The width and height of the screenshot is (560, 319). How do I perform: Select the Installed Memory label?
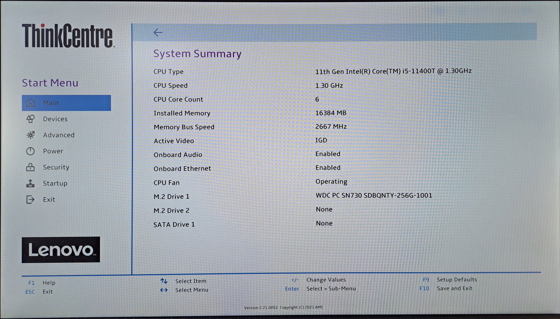182,113
